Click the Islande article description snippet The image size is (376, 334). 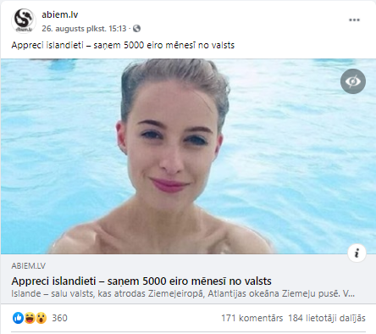click(183, 294)
